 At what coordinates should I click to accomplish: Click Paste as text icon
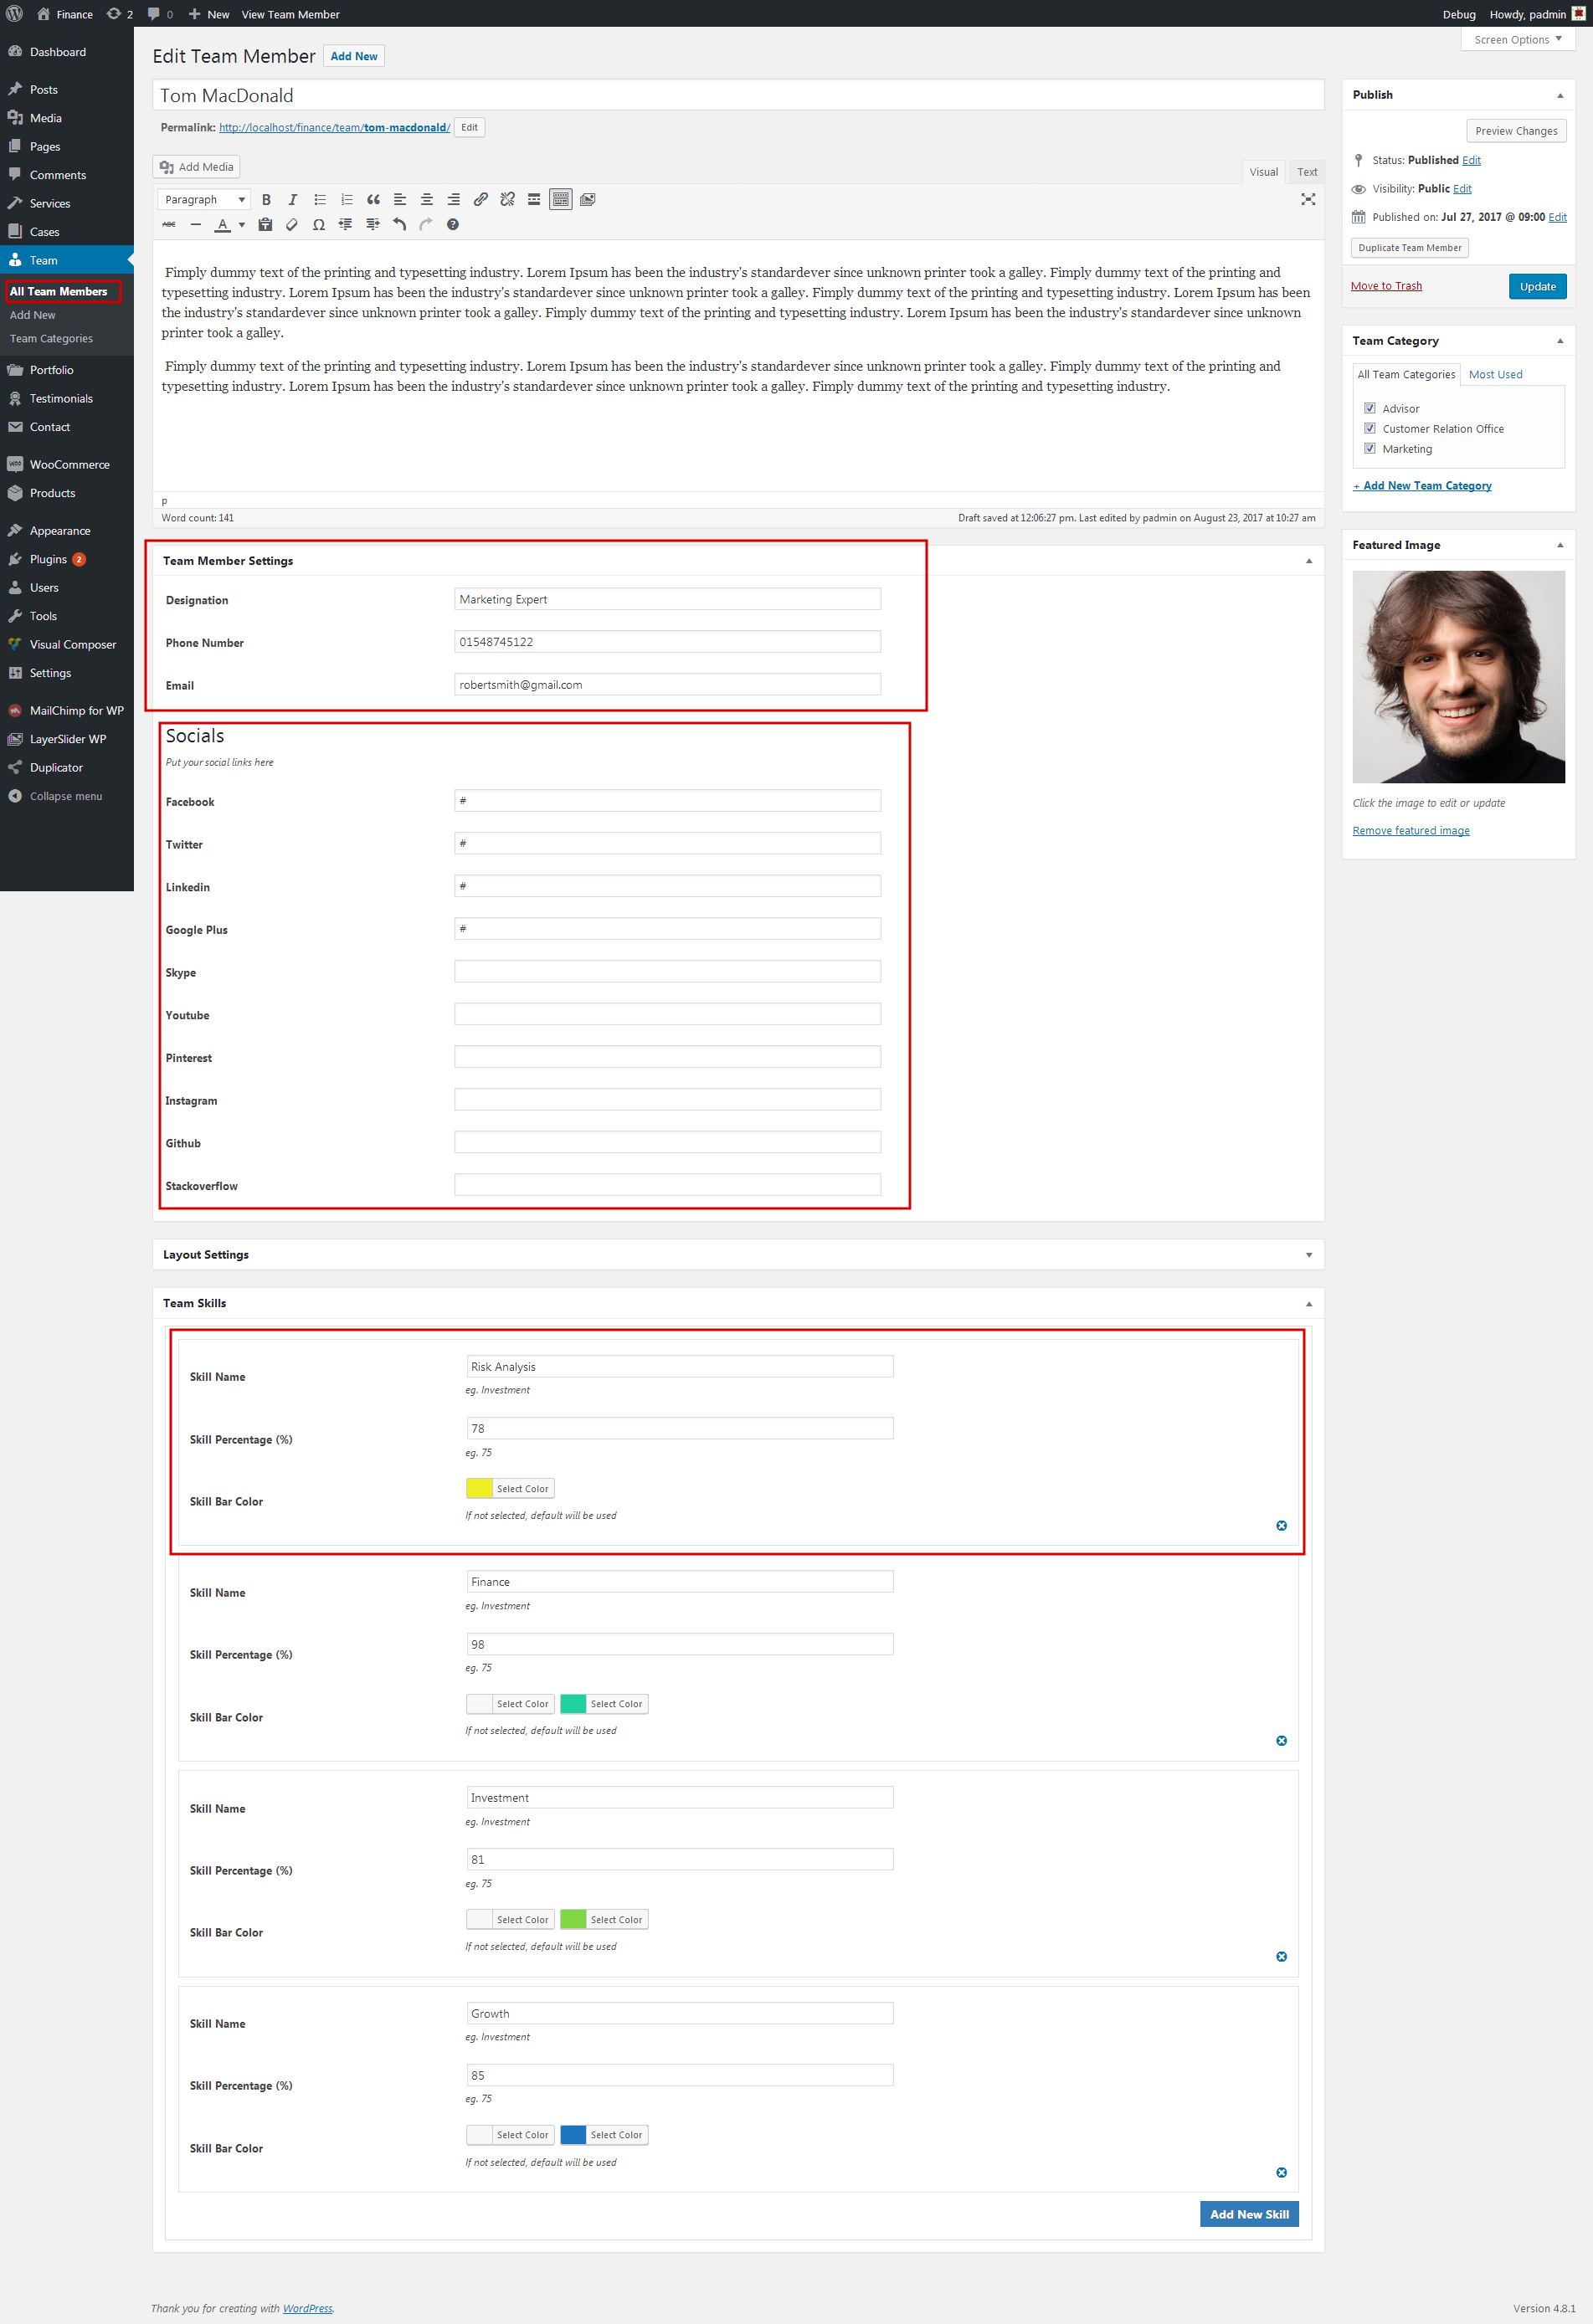[x=265, y=225]
